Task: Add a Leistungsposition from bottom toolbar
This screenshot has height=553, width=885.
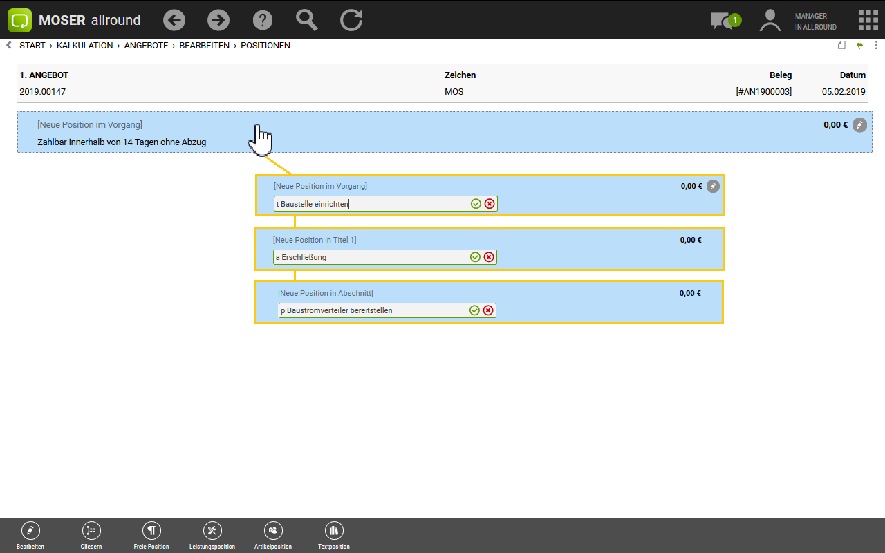Action: pos(212,535)
